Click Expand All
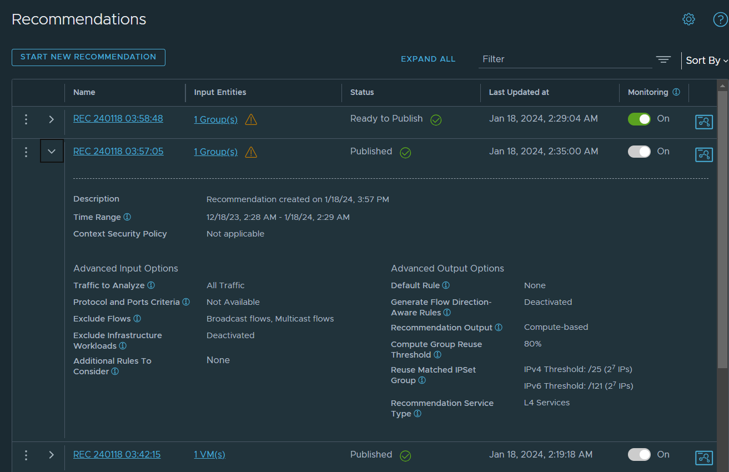Screen dimensions: 729x472 tap(428, 59)
